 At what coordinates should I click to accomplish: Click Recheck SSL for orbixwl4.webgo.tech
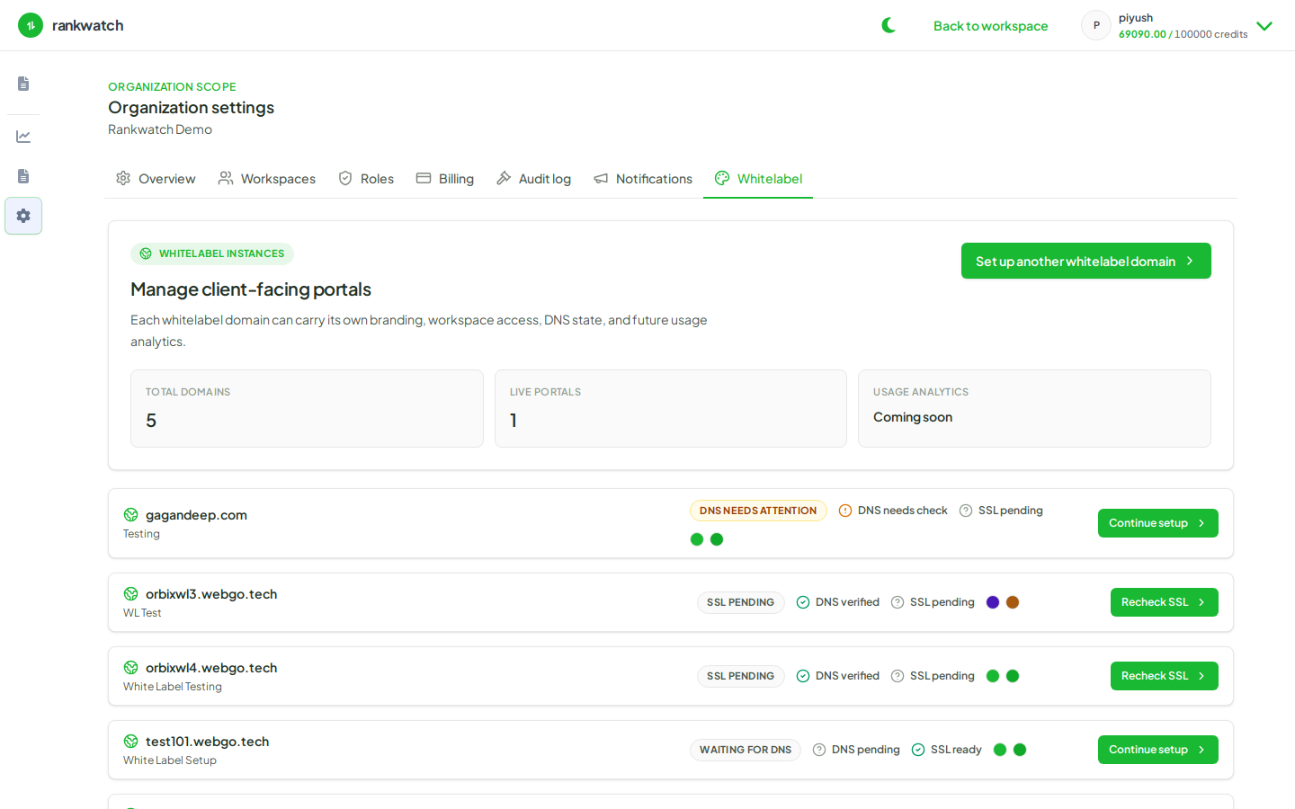point(1165,676)
